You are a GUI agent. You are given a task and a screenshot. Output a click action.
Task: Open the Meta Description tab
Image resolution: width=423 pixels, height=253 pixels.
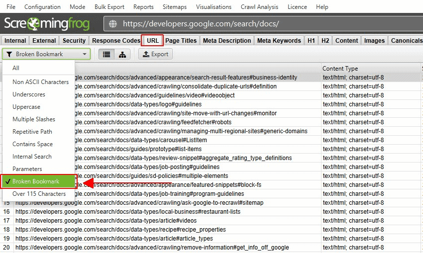227,41
